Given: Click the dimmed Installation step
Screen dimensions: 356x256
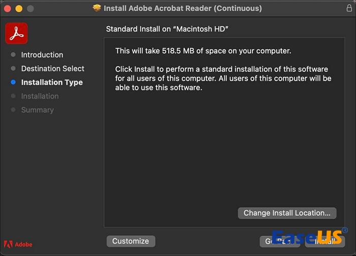Looking at the screenshot, I should pos(40,96).
